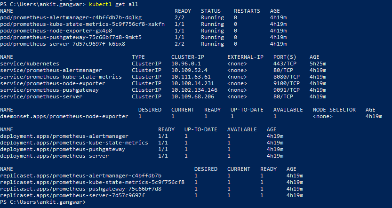
Task: Click pod/prometheus-pushgateway-75c66bf7d8-9mkt5 name
Action: coord(71,37)
